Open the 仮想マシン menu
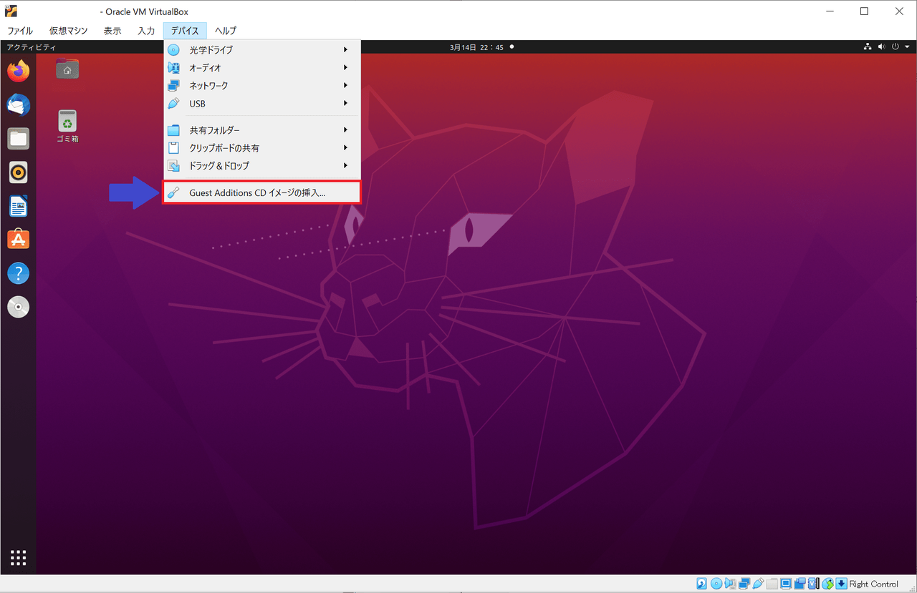This screenshot has height=593, width=917. 68,31
